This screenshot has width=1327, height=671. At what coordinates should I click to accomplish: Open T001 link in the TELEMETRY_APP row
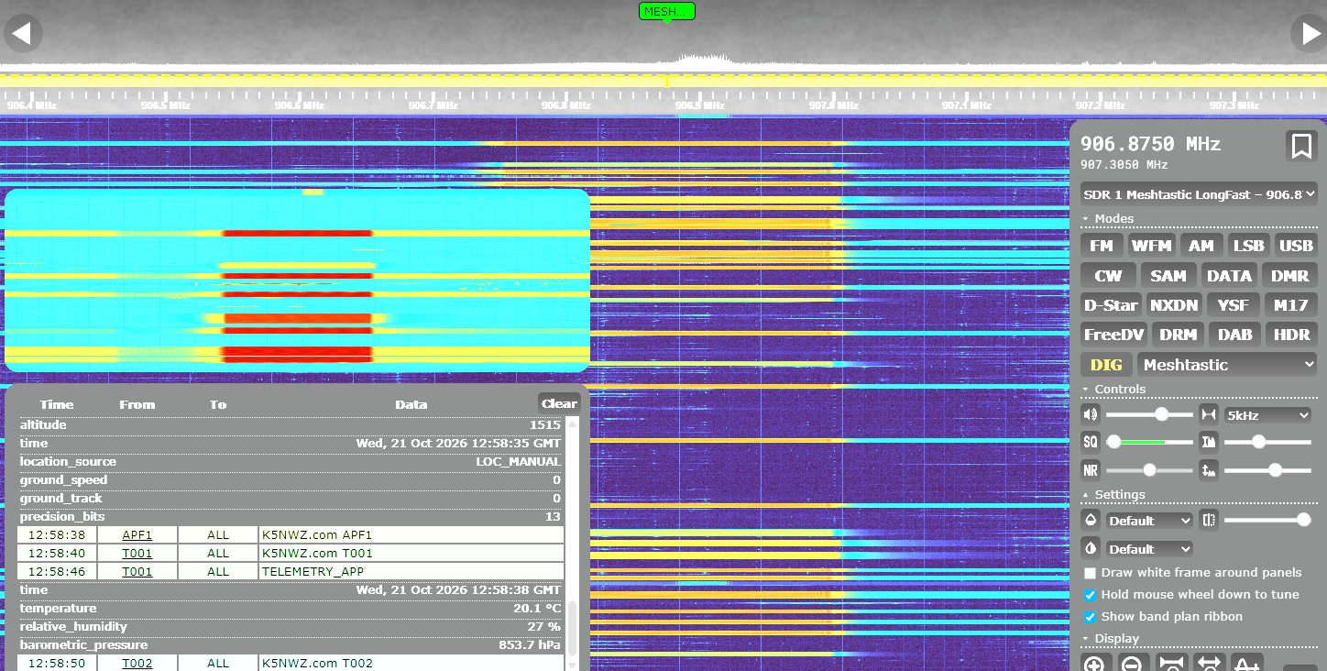click(137, 571)
